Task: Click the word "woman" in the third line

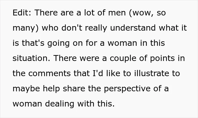Action: (x=122, y=43)
